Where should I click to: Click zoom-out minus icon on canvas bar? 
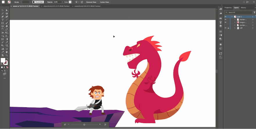pos(69,124)
